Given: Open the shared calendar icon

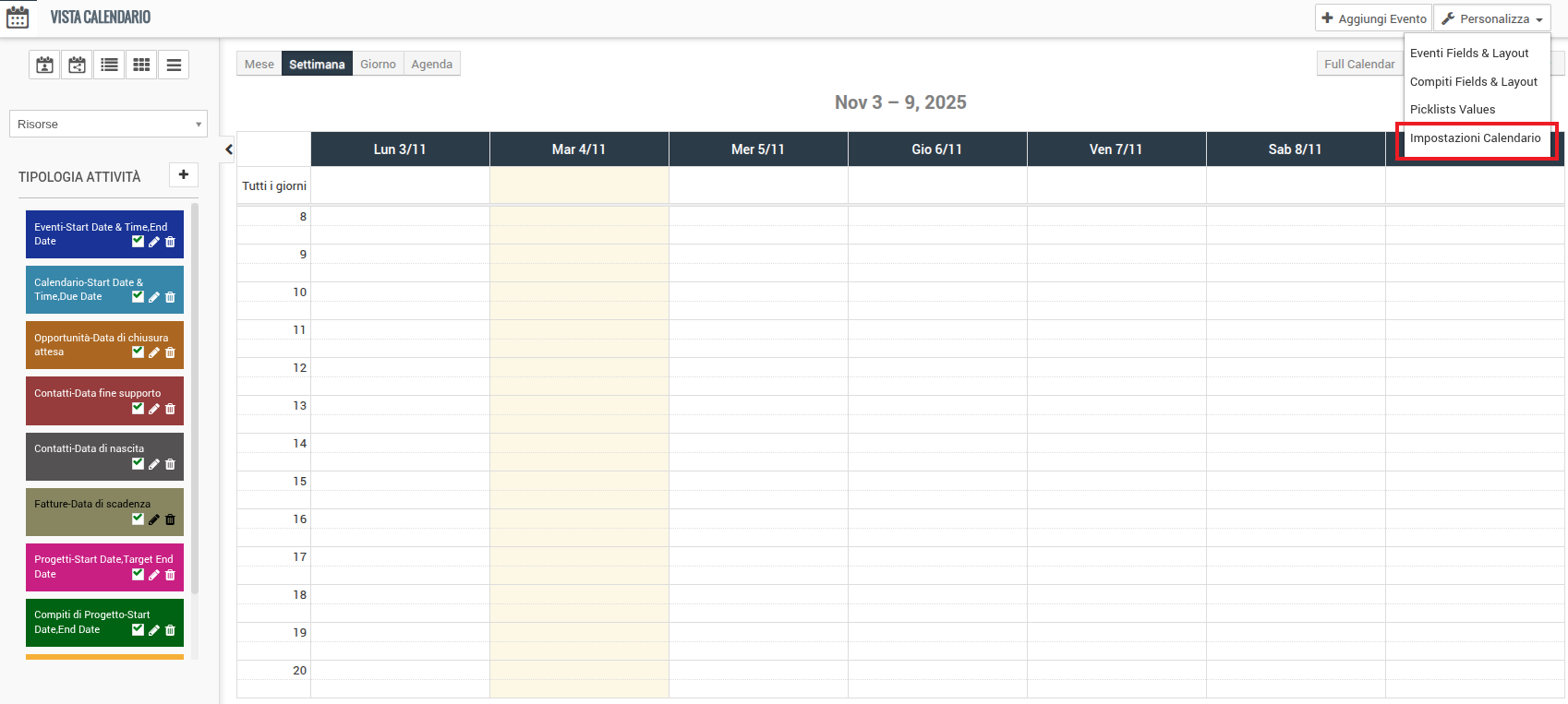Looking at the screenshot, I should coord(77,65).
